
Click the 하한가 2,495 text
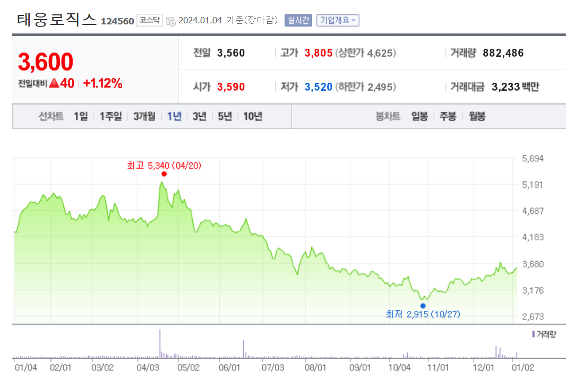click(366, 87)
